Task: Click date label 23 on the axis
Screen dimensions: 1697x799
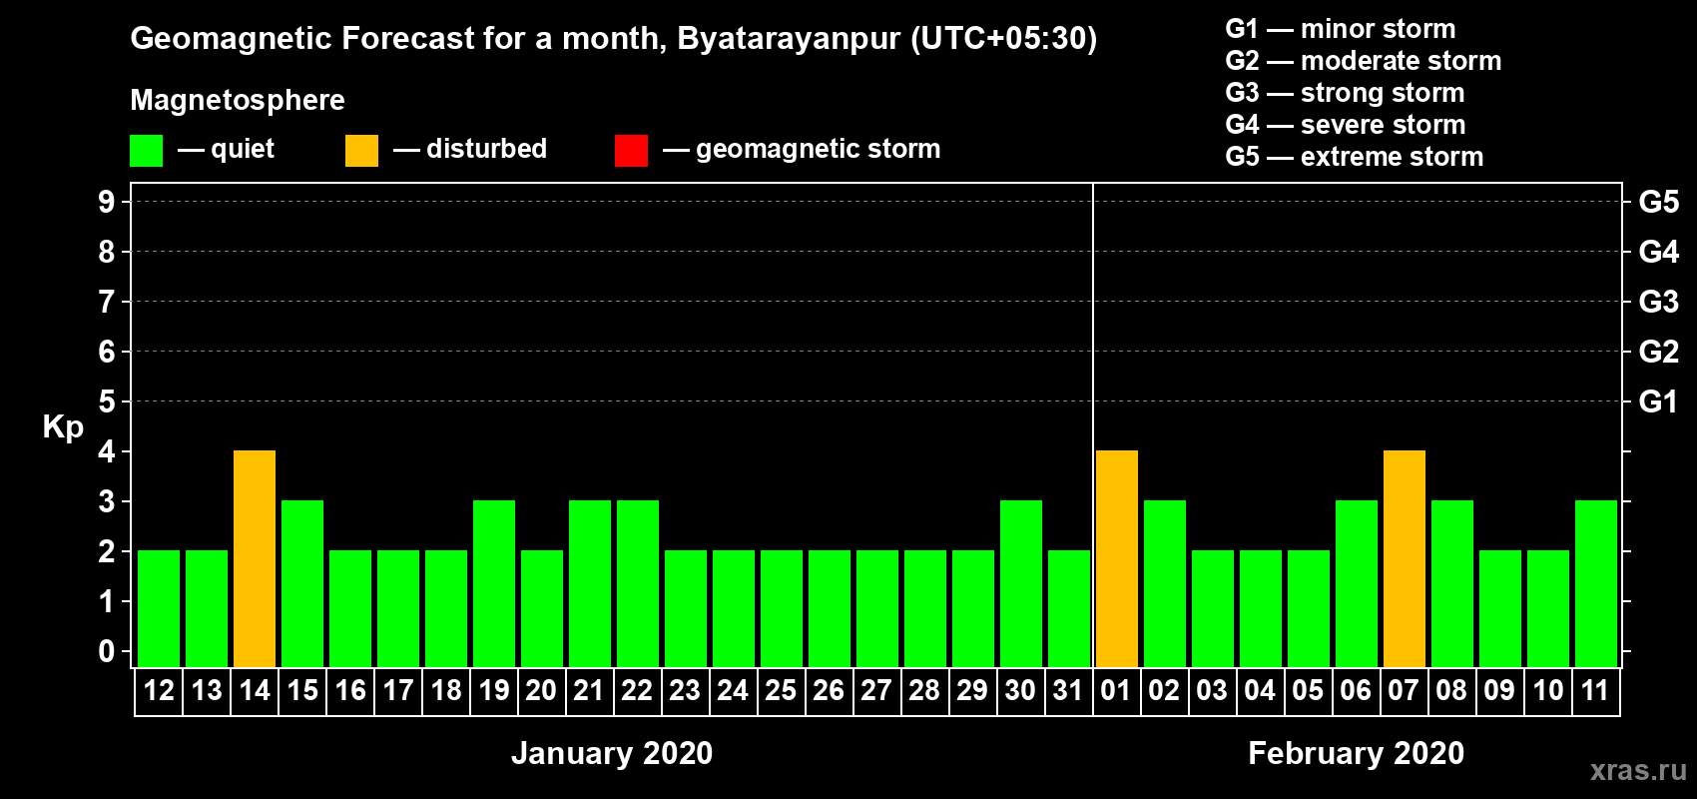Action: [686, 690]
